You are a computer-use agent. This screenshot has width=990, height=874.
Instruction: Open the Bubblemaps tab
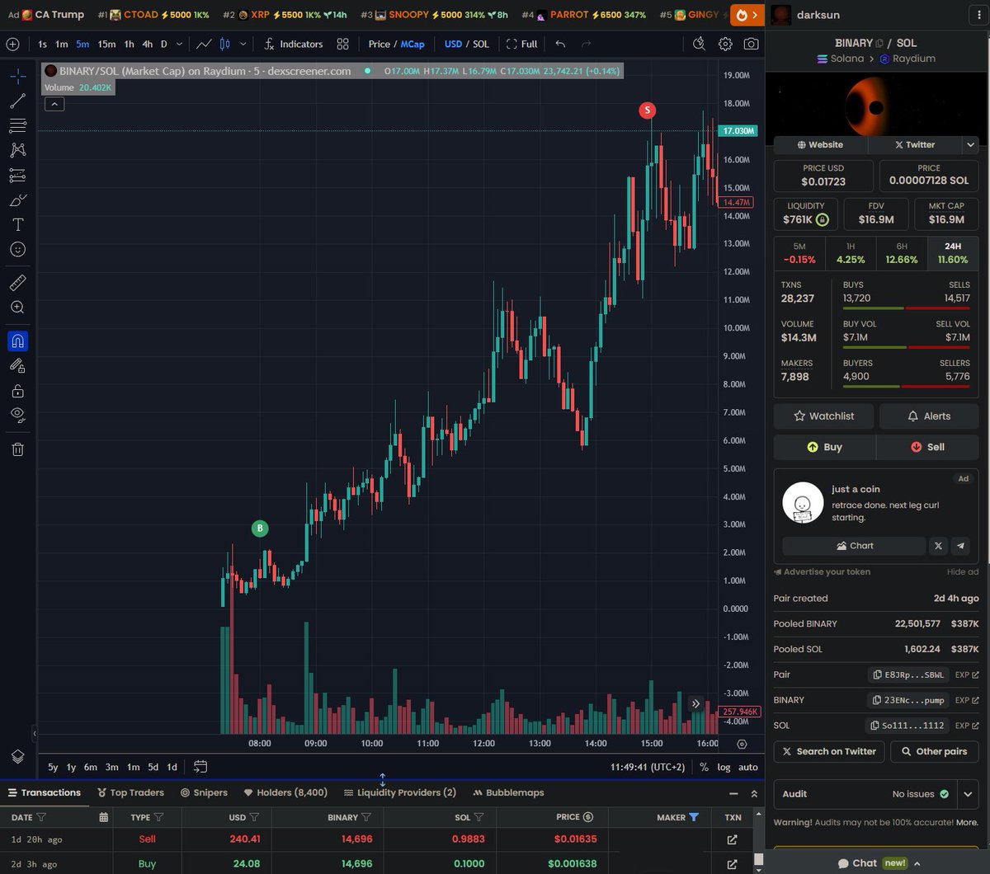(509, 792)
